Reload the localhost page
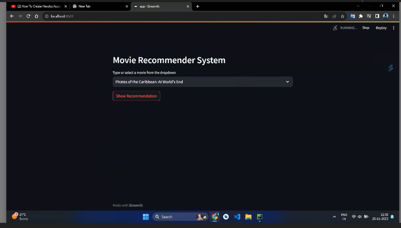The image size is (401, 228). (x=28, y=16)
